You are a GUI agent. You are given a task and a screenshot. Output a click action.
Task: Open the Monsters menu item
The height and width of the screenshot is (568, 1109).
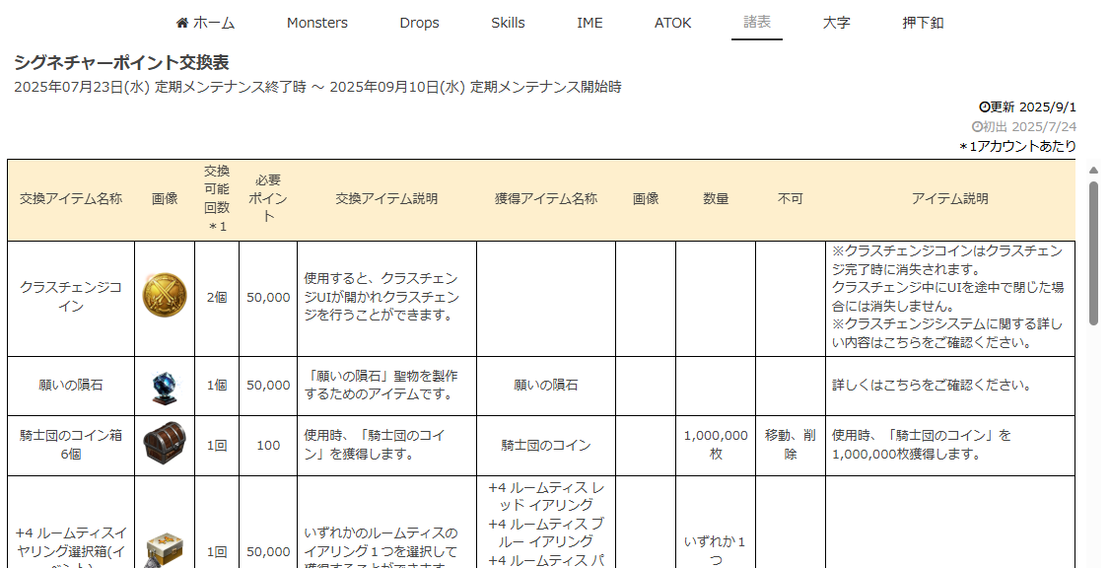pyautogui.click(x=316, y=23)
